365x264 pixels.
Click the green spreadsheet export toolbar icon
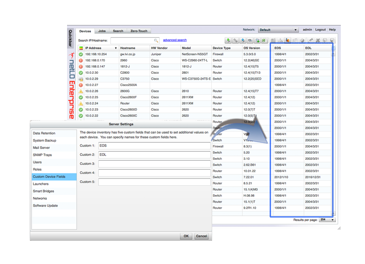(264, 41)
